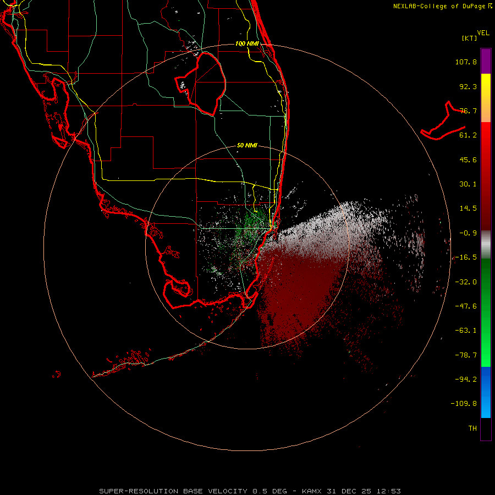The width and height of the screenshot is (495, 495).
Task: Click the -32.0 velocity scale value
Action: [466, 282]
